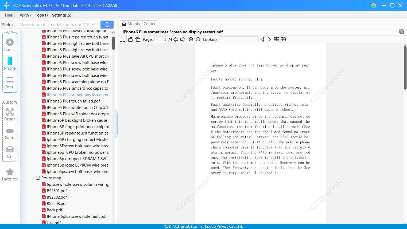Open the Settings(S) menu
The image size is (407, 229).
62,15
